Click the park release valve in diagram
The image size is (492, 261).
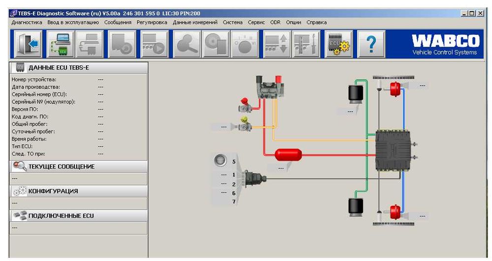pos(269,87)
